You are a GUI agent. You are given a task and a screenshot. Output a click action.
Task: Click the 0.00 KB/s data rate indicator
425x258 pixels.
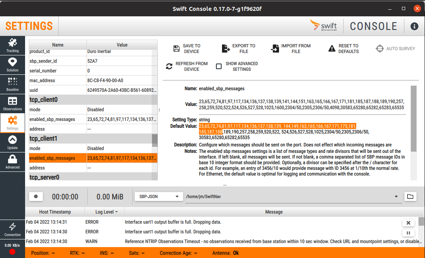pyautogui.click(x=12, y=245)
